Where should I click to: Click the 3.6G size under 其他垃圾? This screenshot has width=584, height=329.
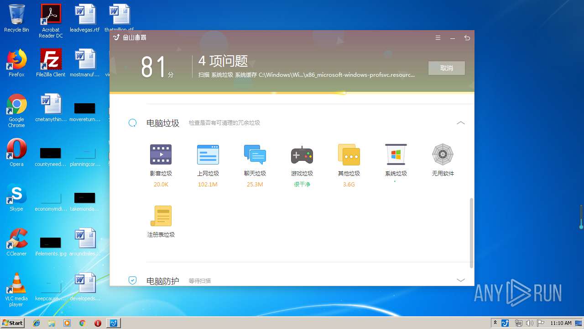click(x=349, y=185)
